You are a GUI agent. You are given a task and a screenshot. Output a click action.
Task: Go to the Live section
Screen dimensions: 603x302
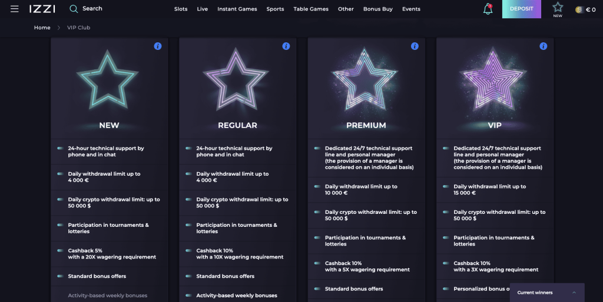click(x=203, y=9)
